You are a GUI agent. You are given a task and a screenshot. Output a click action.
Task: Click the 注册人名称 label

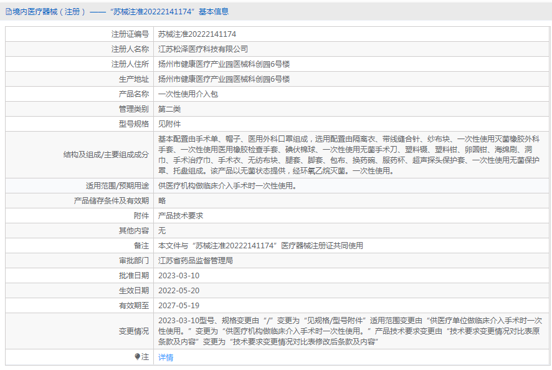coord(130,49)
